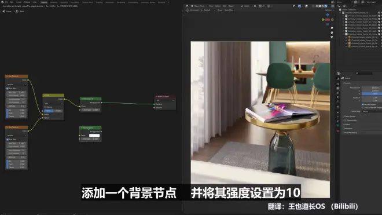Open the File menu

[x=6, y=2]
